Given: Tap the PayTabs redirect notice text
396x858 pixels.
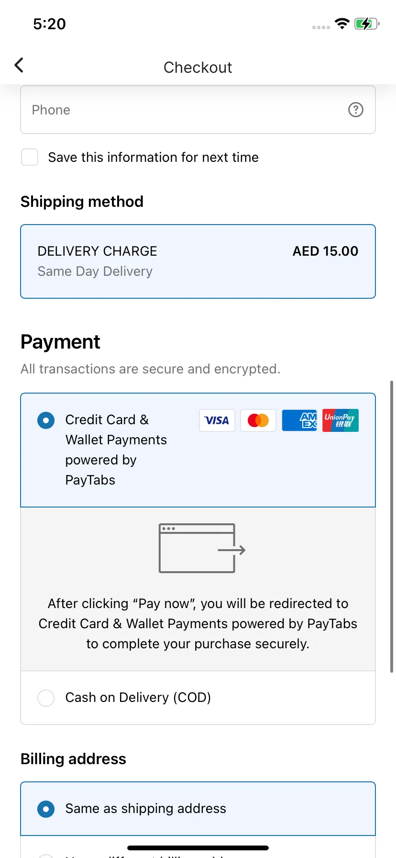Looking at the screenshot, I should coord(198,623).
